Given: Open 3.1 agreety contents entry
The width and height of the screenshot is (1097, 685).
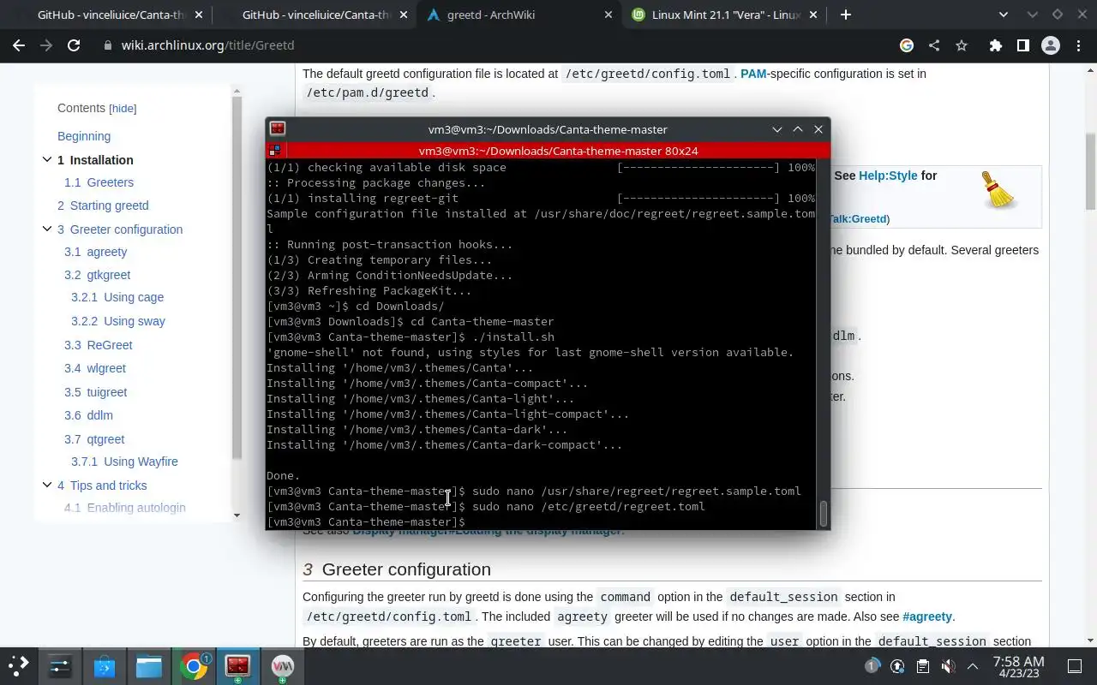Looking at the screenshot, I should click(x=95, y=252).
